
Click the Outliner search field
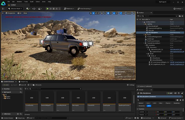(x=160, y=16)
